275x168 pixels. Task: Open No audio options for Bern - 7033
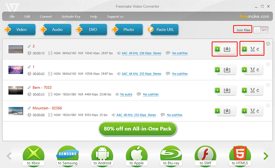126,94
